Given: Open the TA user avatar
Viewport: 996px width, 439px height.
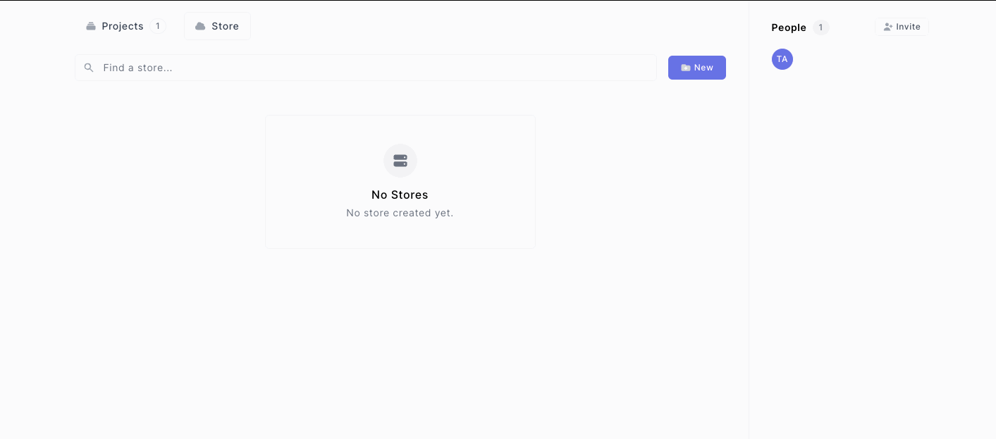Looking at the screenshot, I should click(x=782, y=59).
